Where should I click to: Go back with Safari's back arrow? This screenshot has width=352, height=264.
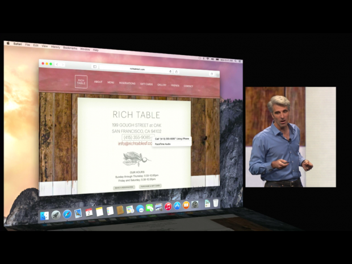(57, 64)
